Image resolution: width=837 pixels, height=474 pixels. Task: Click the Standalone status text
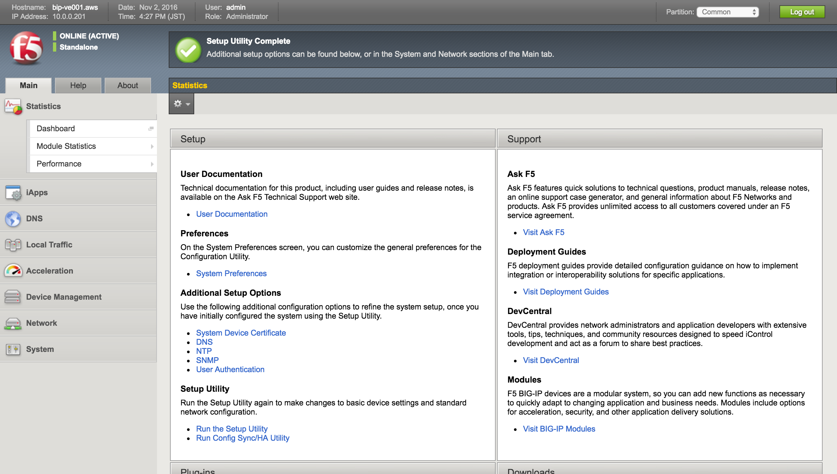click(78, 47)
